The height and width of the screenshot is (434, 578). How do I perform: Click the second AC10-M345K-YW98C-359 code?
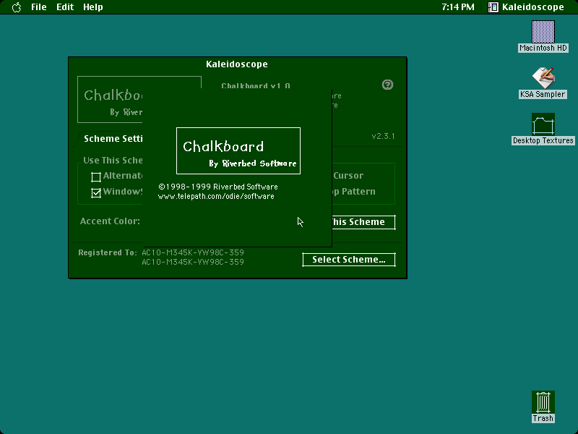tap(193, 262)
